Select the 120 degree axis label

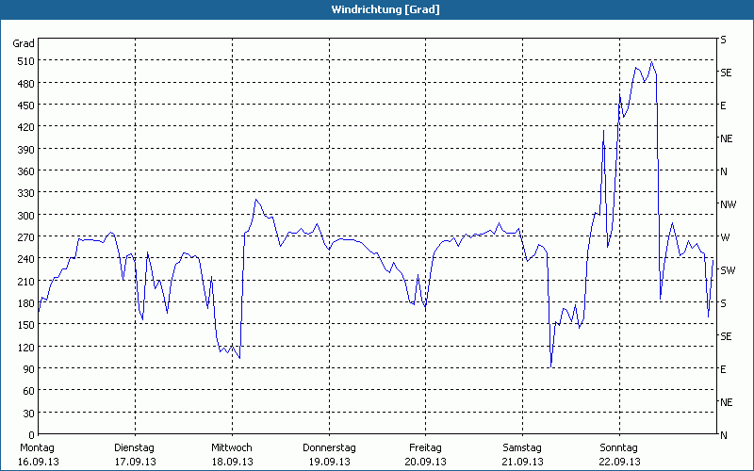click(x=26, y=347)
